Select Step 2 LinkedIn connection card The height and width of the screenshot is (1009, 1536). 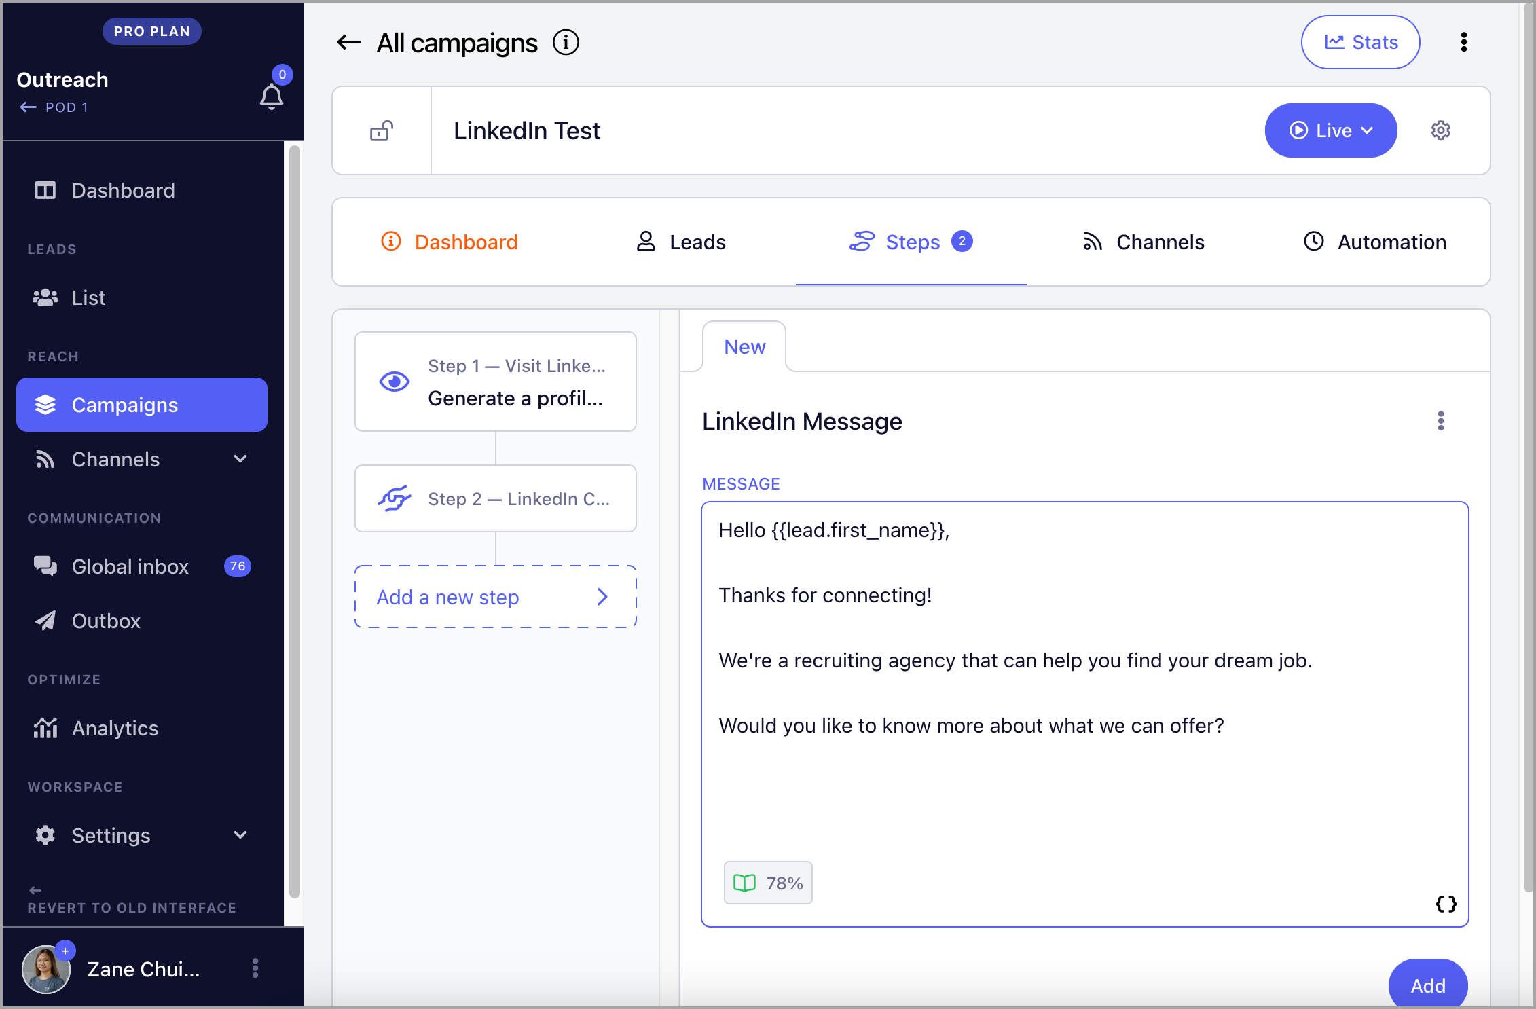(x=496, y=498)
